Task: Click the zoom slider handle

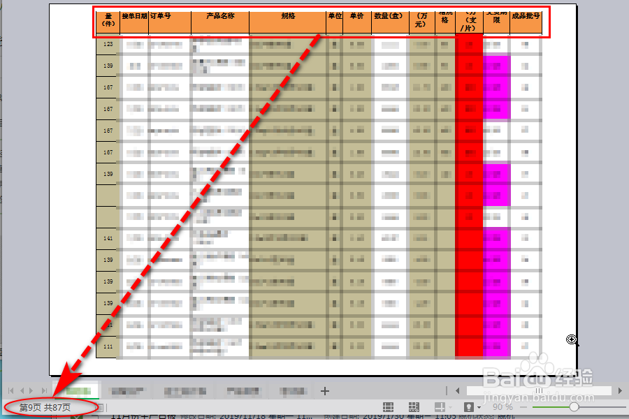Action: tap(574, 407)
